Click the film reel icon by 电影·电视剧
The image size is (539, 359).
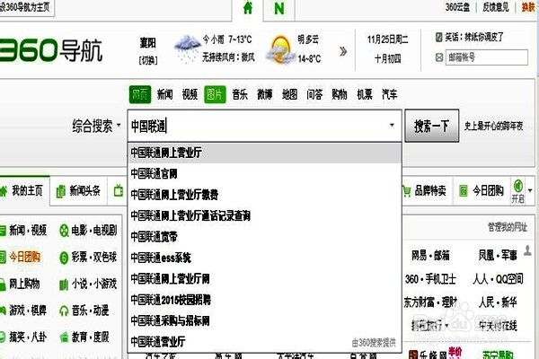[x=64, y=231]
